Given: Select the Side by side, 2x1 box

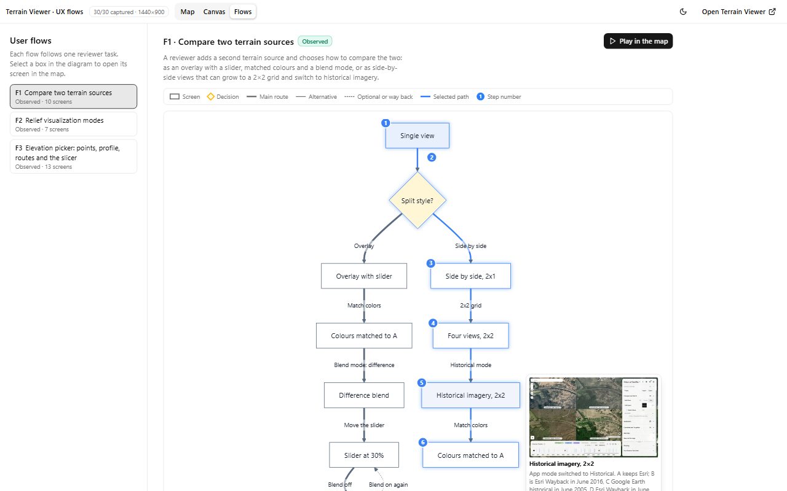Looking at the screenshot, I should (471, 276).
